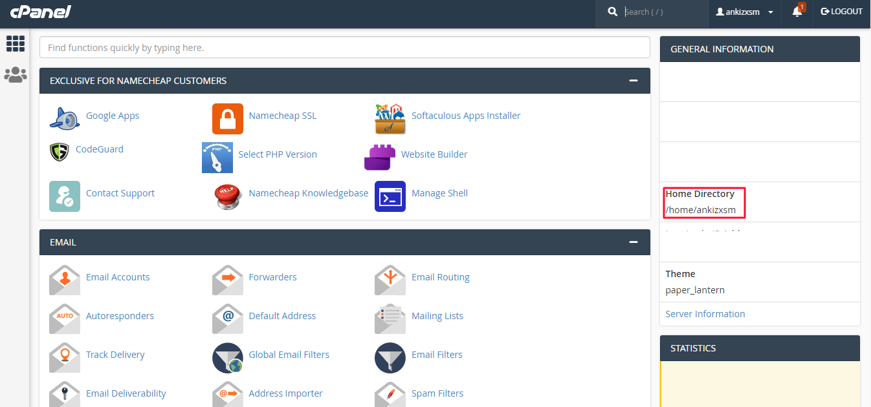
Task: Click the cPanel logo
Action: pos(41,12)
